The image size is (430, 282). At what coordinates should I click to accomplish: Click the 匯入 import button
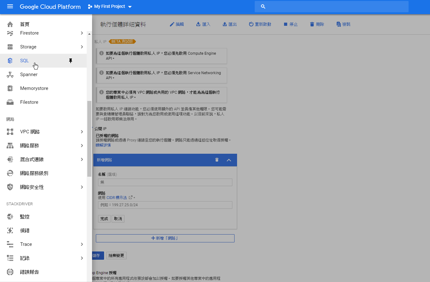point(203,24)
